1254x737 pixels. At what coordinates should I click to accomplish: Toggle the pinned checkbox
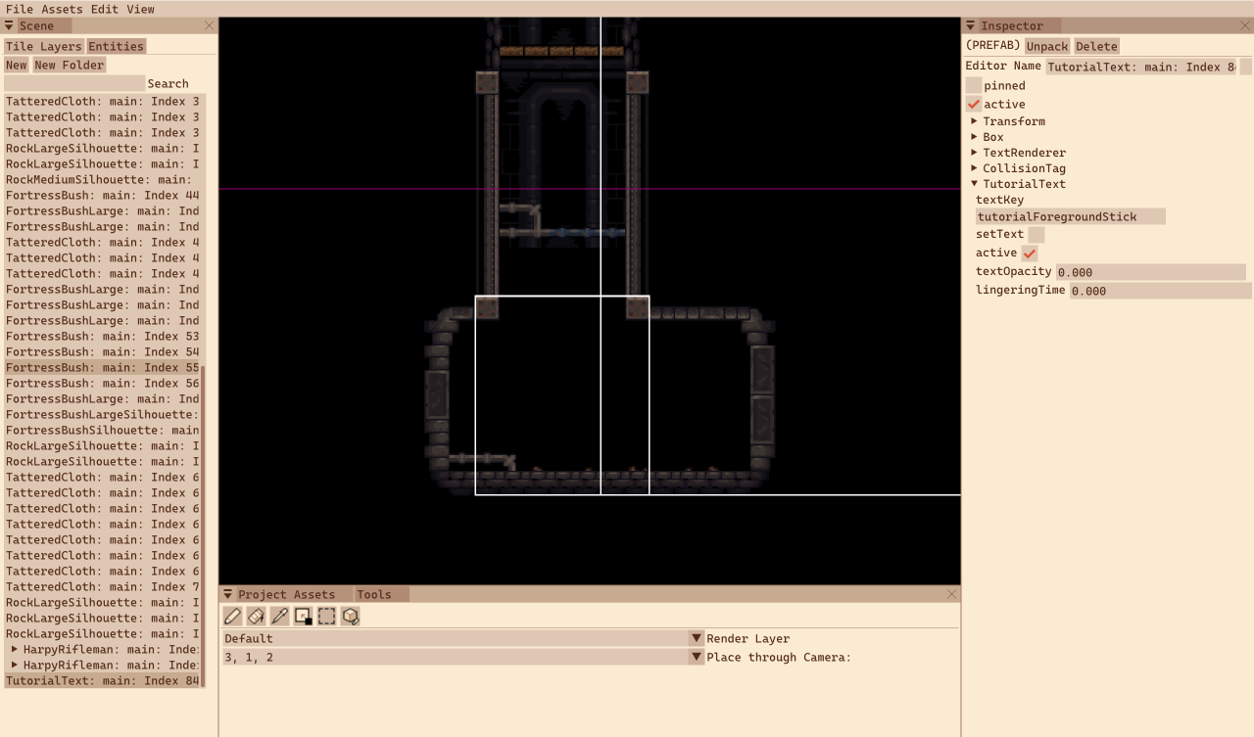click(973, 85)
